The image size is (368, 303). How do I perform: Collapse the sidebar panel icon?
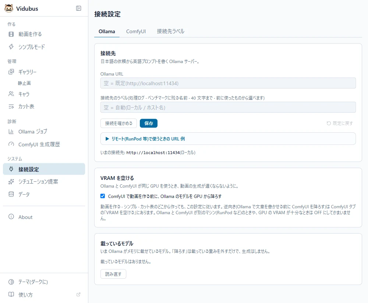pos(79,8)
